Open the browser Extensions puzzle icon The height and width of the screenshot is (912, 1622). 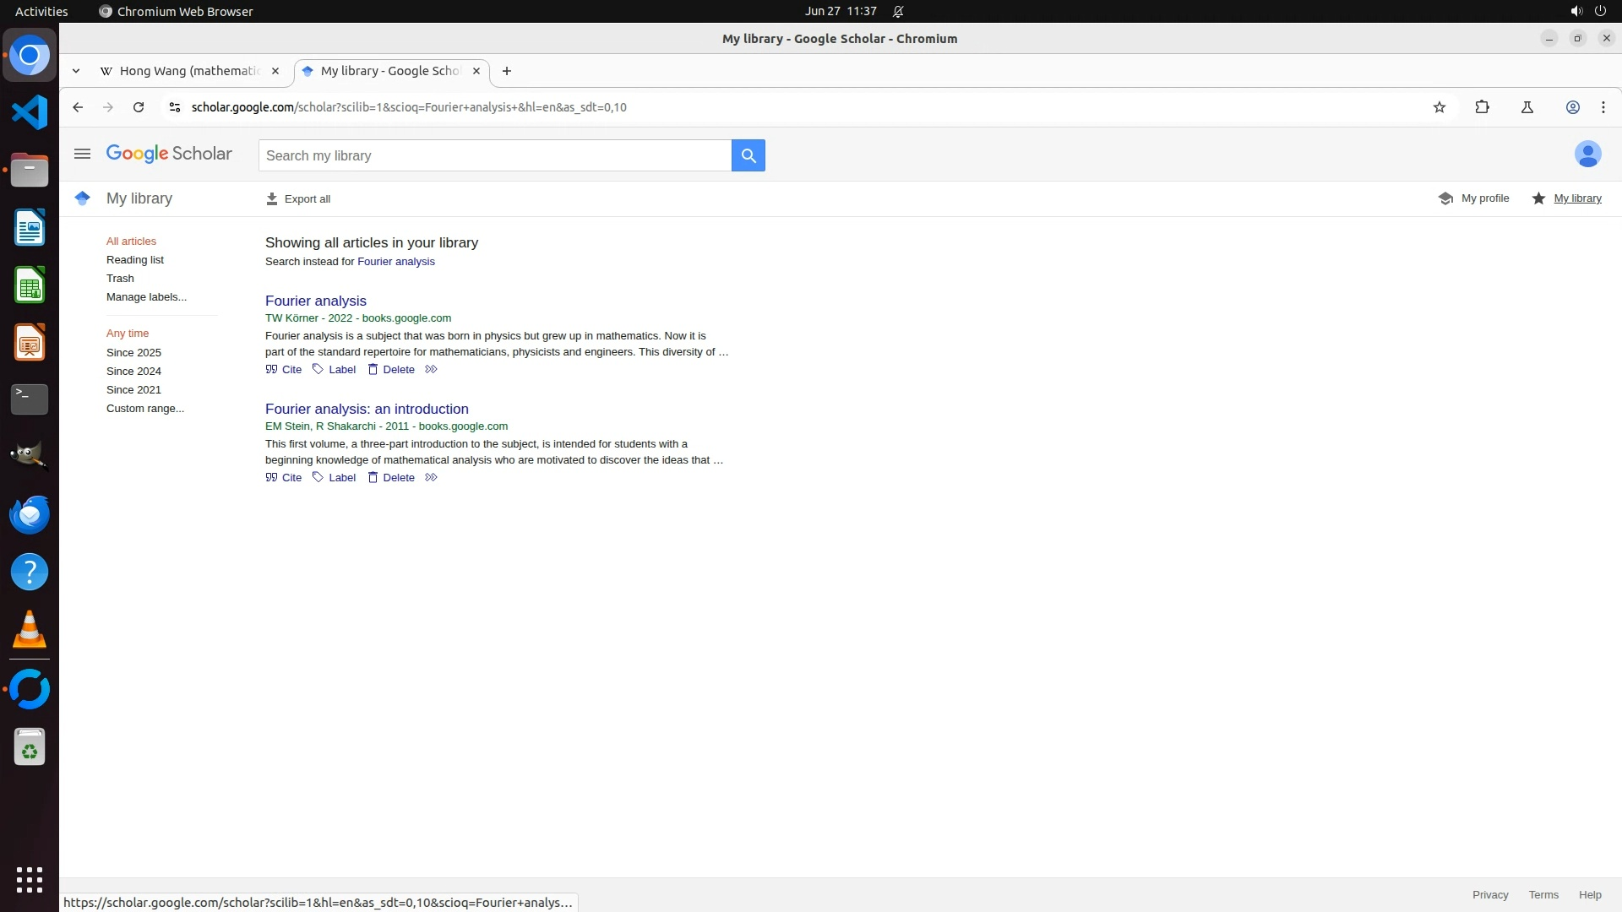point(1482,107)
